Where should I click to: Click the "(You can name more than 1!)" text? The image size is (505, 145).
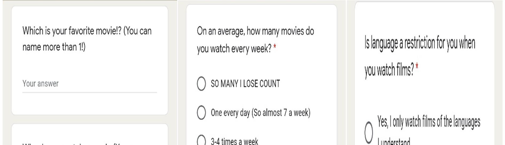(87, 39)
